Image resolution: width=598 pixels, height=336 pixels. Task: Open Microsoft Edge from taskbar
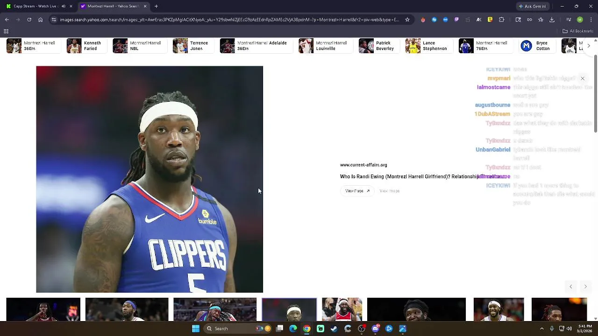tap(293, 329)
